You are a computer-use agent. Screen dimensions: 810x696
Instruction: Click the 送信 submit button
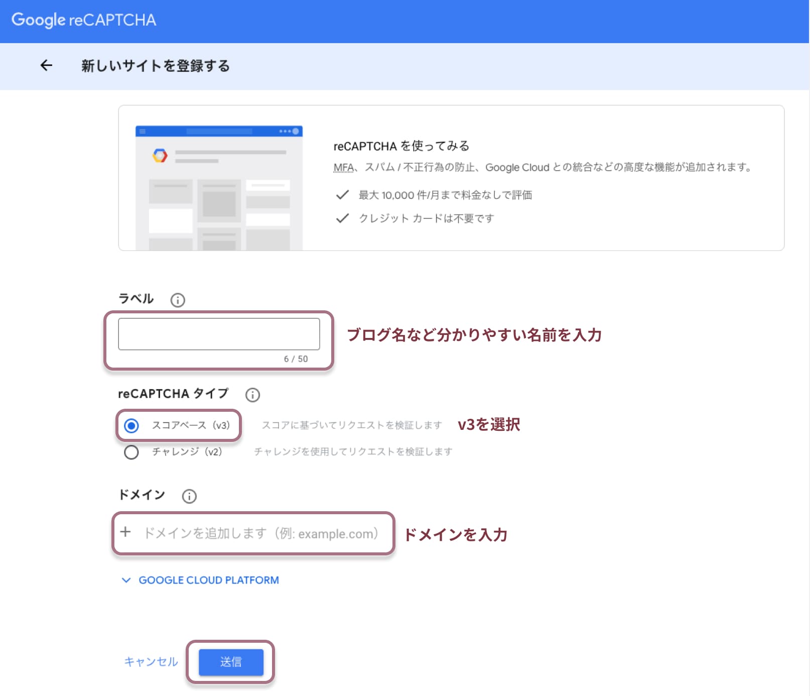click(231, 662)
